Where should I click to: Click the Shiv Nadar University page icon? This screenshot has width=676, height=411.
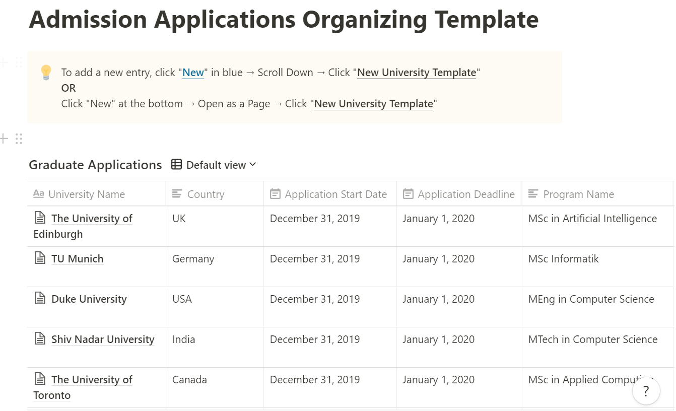click(40, 339)
